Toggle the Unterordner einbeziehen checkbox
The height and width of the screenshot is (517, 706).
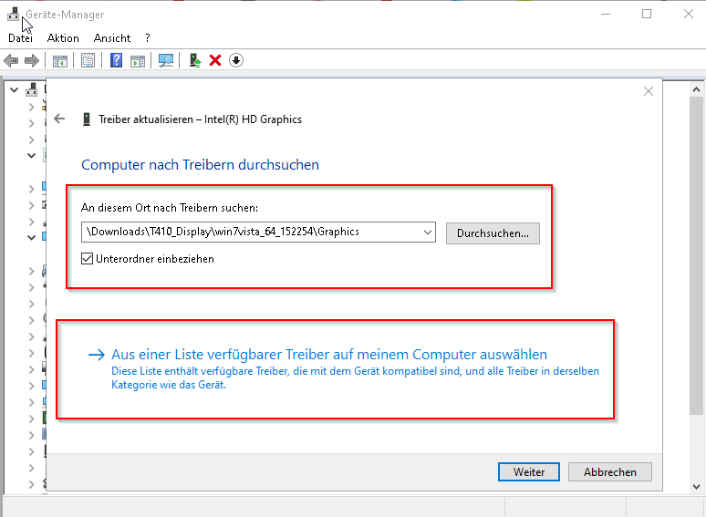pyautogui.click(x=87, y=259)
